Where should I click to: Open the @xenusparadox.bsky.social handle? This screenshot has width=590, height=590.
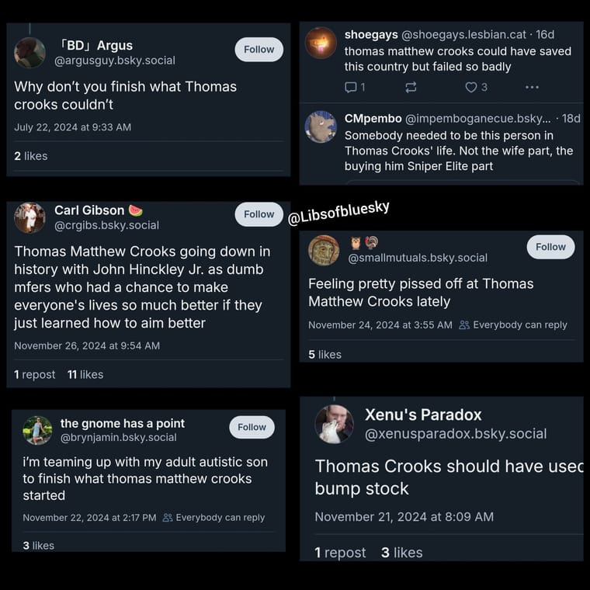tap(456, 434)
